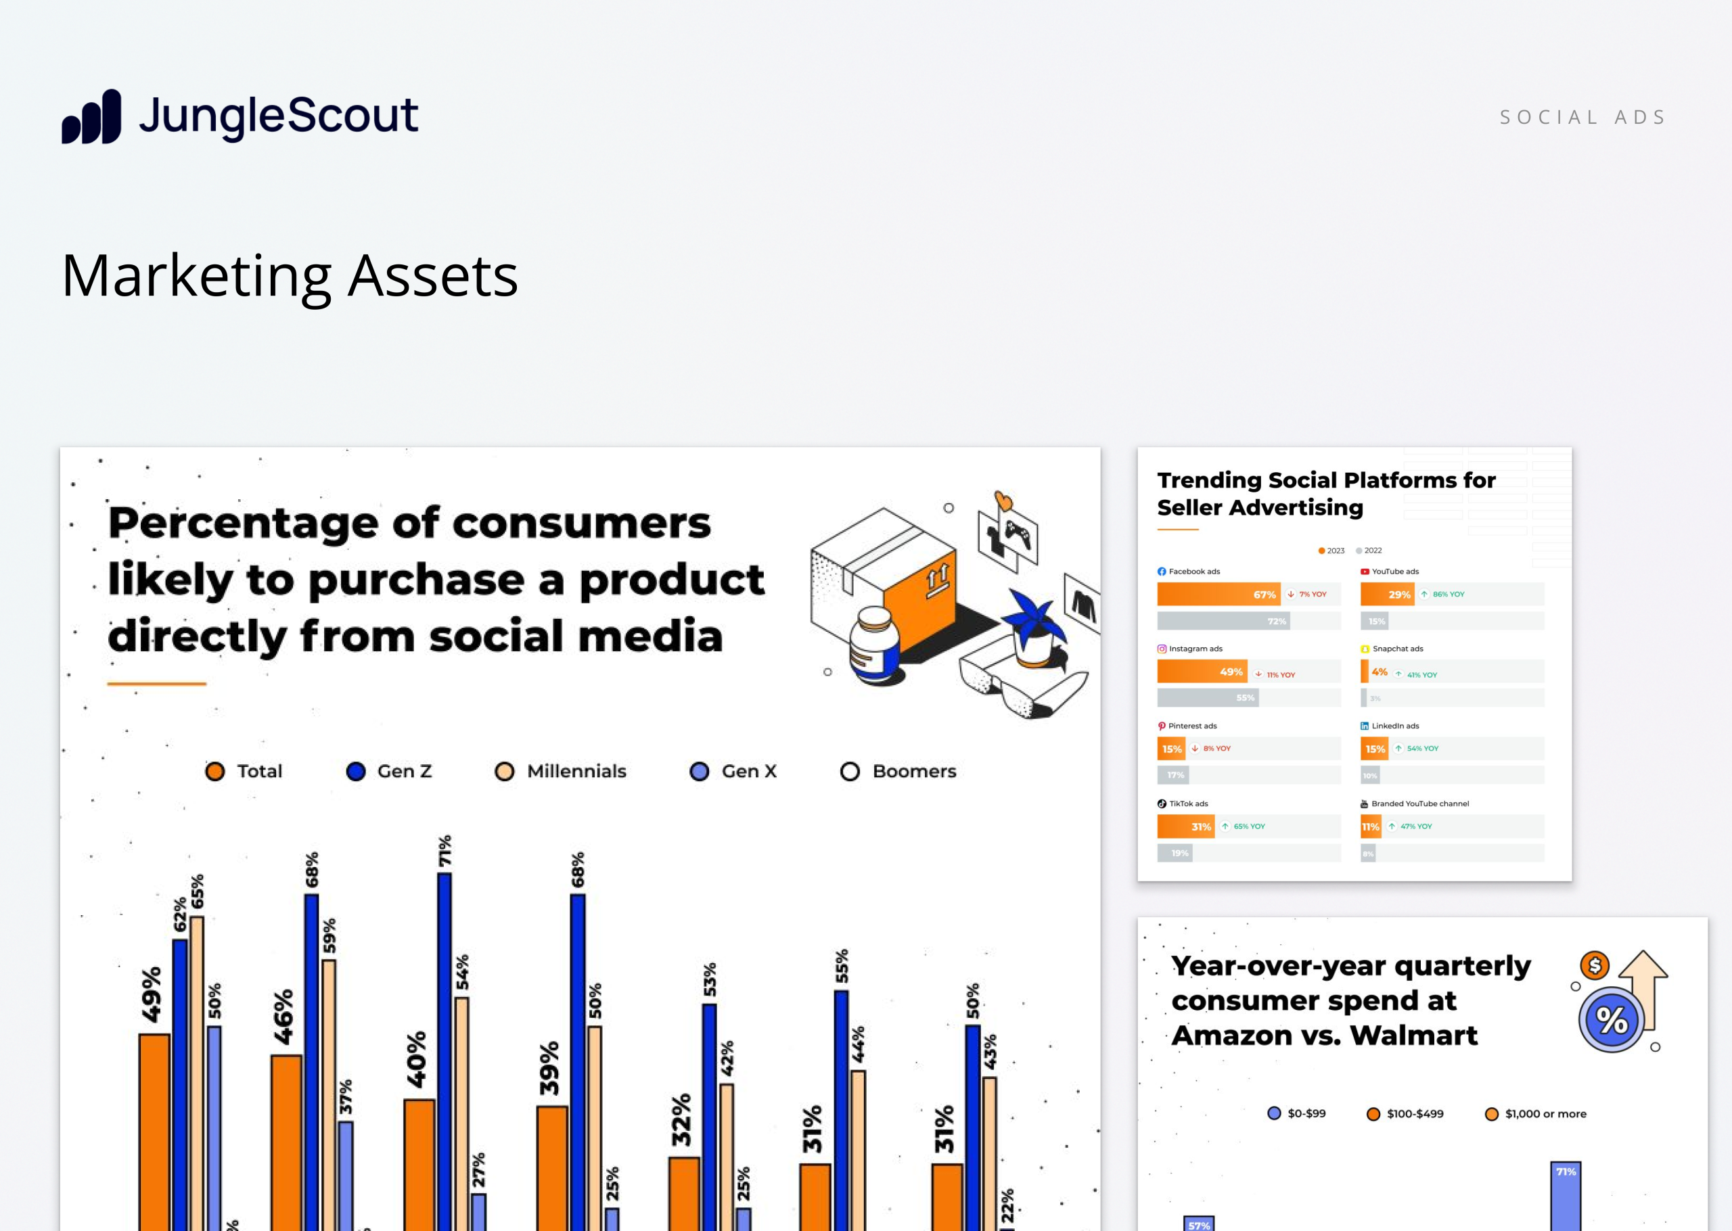Click the LinkedIn ads icon
This screenshot has width=1732, height=1231.
tap(1365, 726)
